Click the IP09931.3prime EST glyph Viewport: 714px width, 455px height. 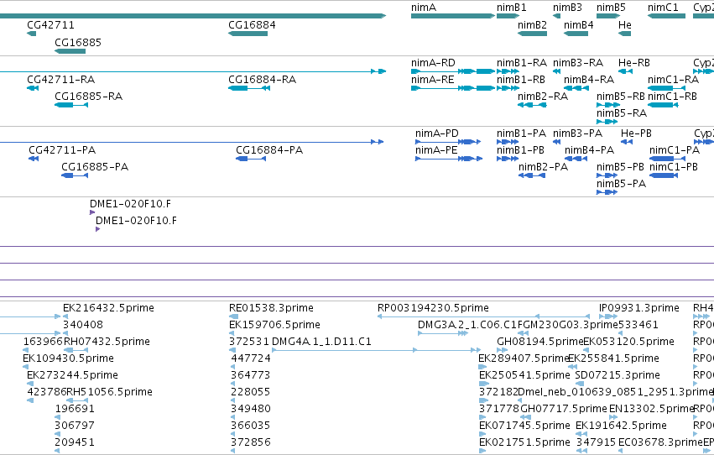coord(608,316)
